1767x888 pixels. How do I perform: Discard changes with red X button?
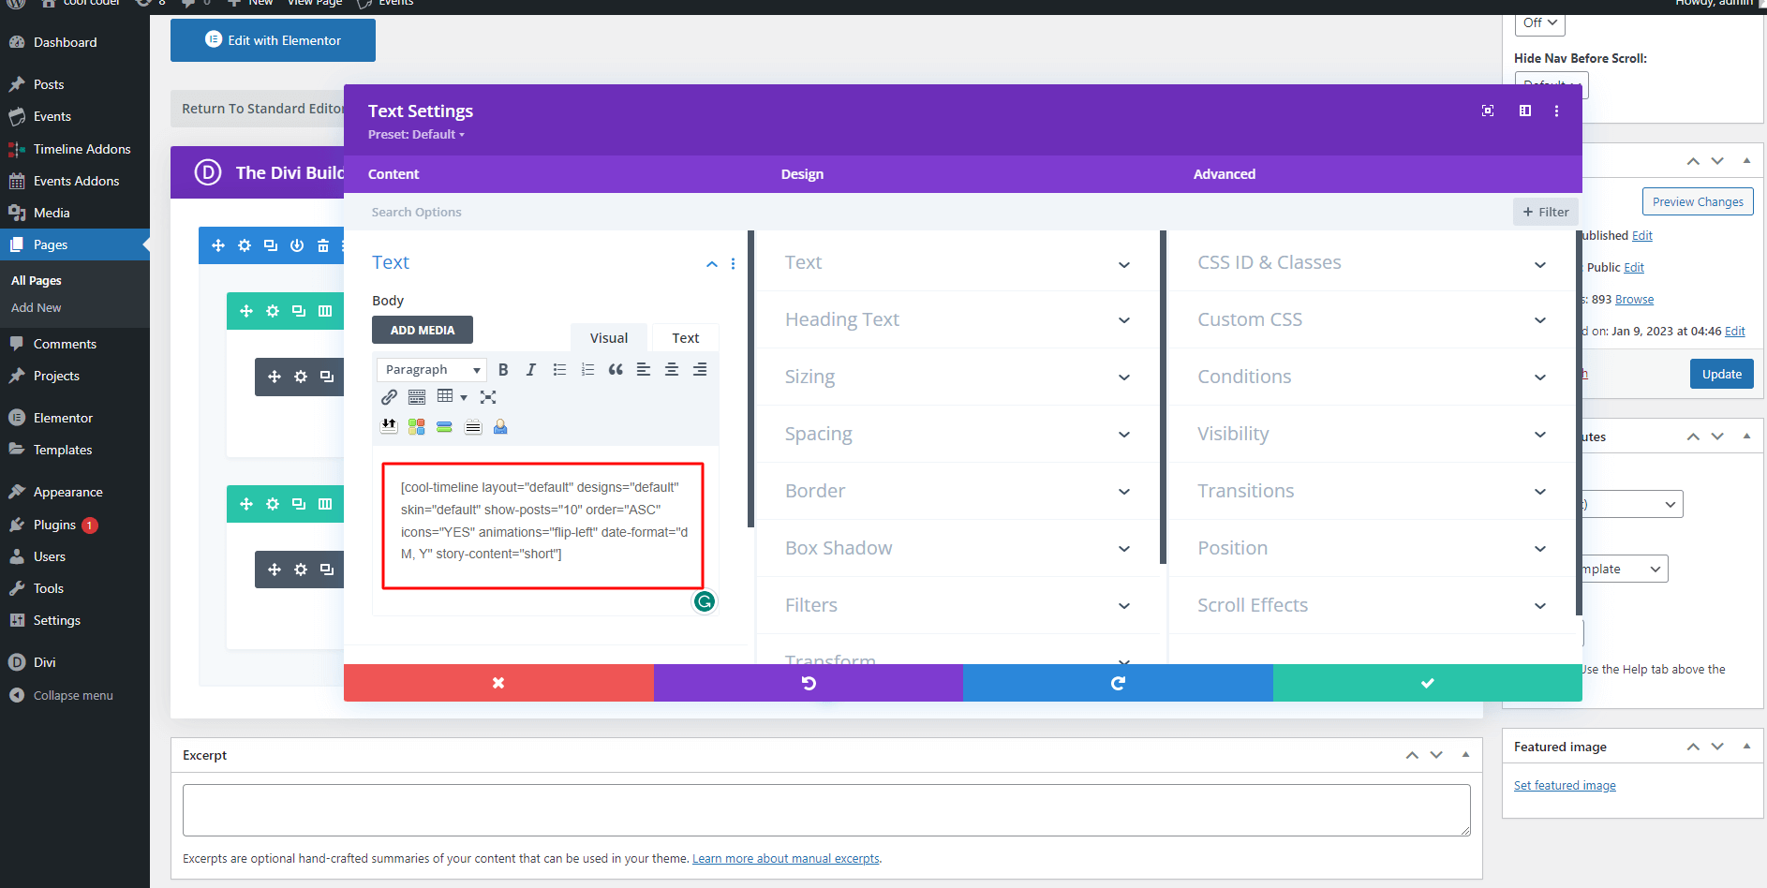pos(498,683)
